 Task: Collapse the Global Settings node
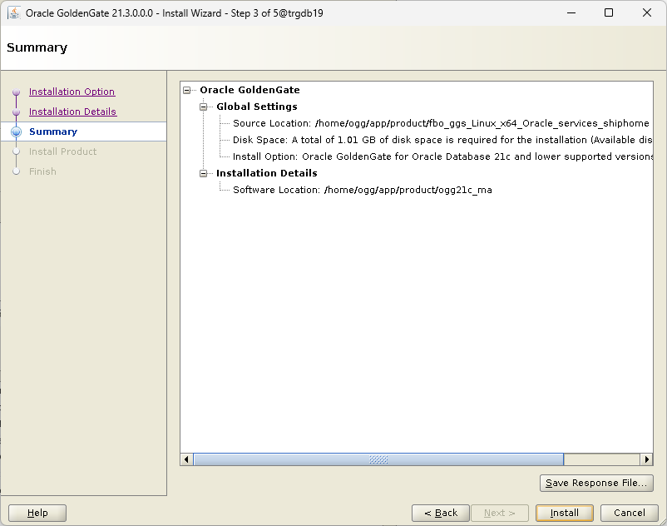(203, 107)
